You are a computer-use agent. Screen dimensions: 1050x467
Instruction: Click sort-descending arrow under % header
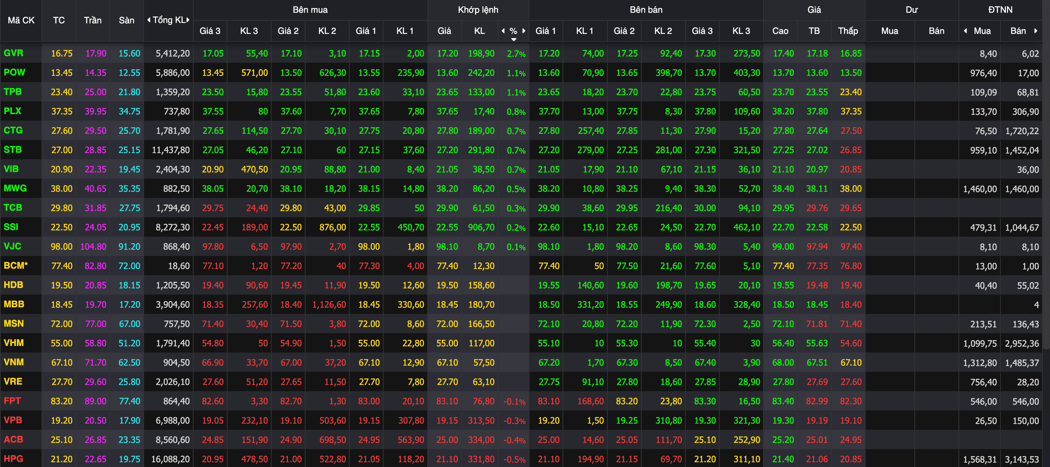(x=514, y=39)
